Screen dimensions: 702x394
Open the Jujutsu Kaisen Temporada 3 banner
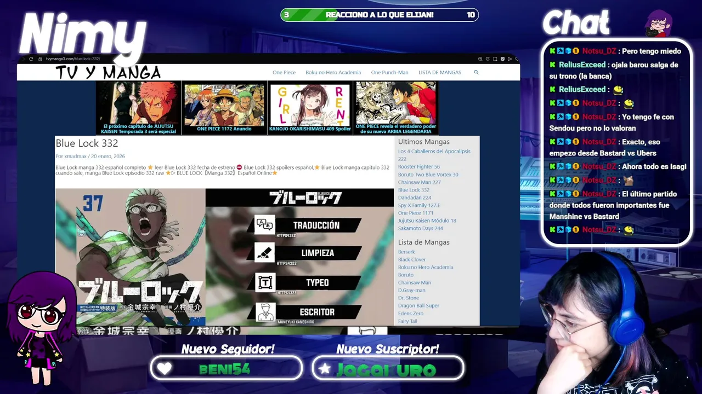point(139,108)
